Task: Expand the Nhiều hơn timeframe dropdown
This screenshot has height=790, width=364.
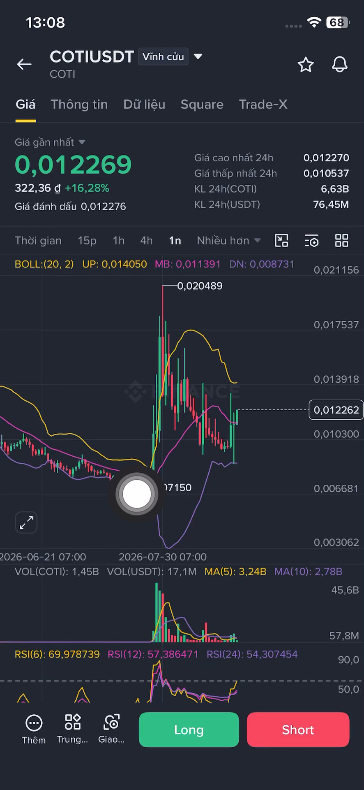Action: [x=228, y=241]
